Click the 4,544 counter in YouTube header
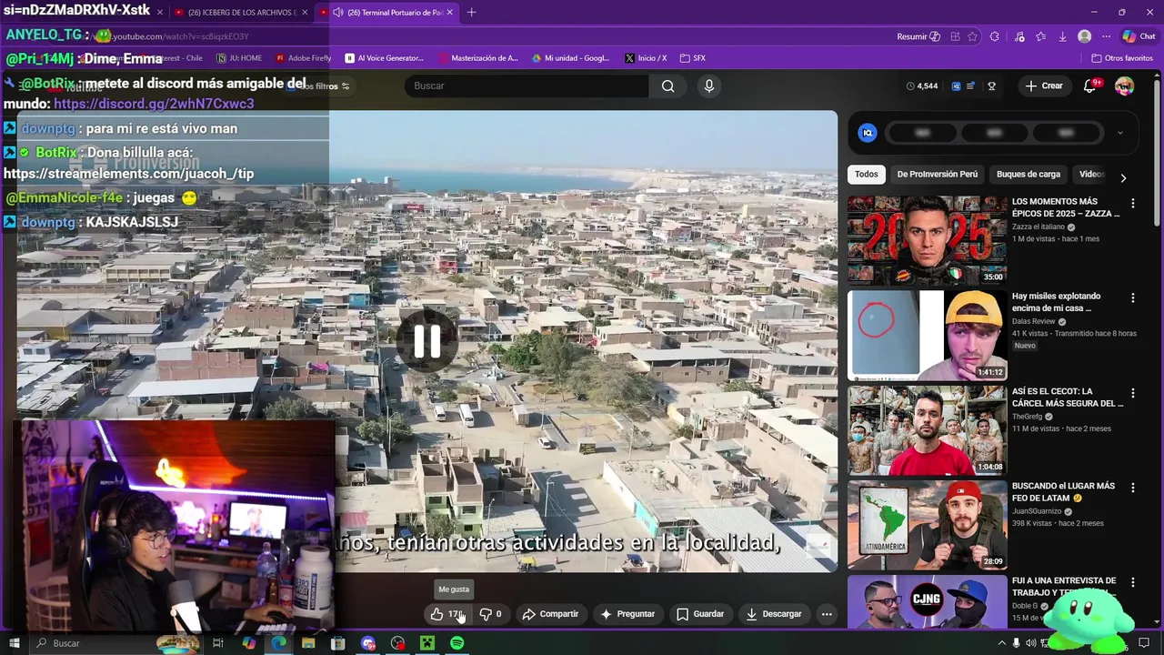Image resolution: width=1164 pixels, height=655 pixels. coord(922,86)
